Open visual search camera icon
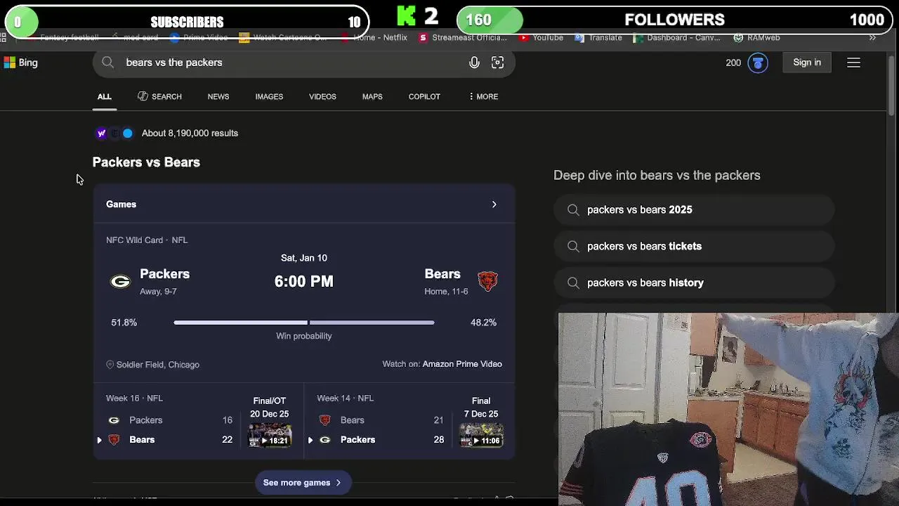The image size is (899, 506). pos(497,63)
